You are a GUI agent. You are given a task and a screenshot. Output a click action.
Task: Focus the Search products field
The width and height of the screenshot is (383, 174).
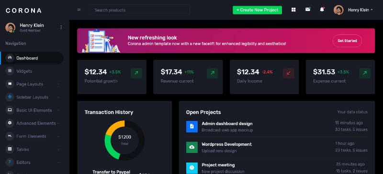point(139,10)
